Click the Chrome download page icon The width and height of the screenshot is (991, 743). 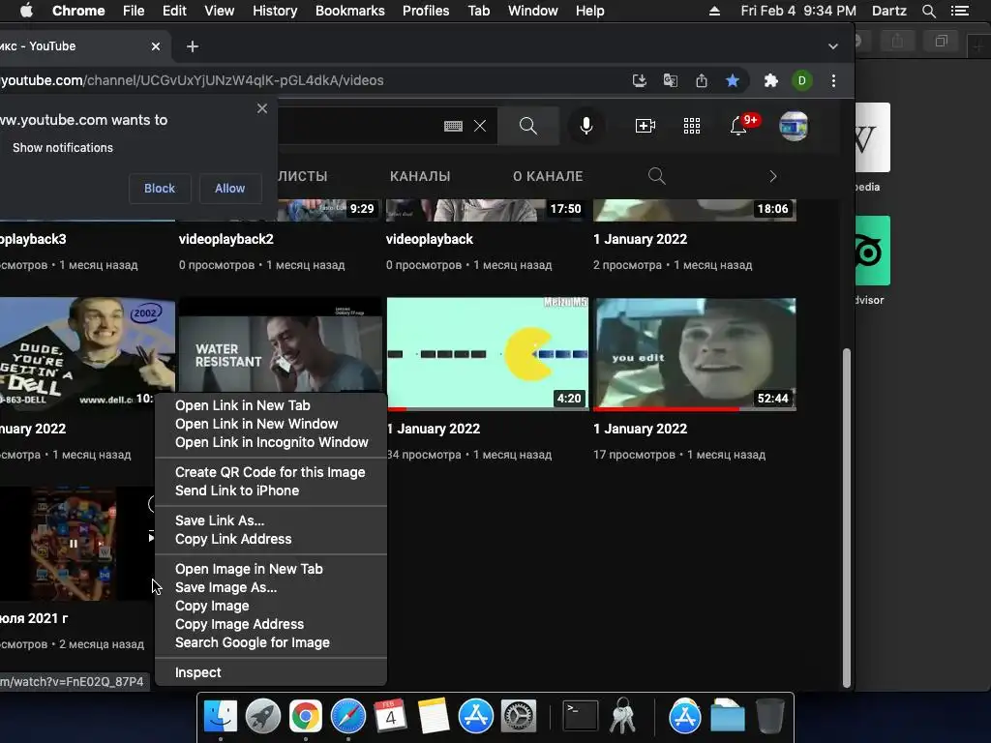[639, 80]
